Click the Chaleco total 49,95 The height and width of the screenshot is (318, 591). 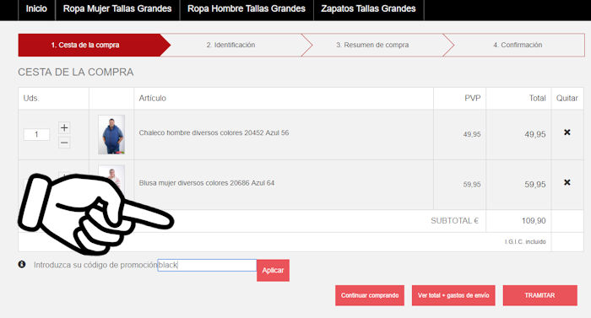[x=534, y=134]
